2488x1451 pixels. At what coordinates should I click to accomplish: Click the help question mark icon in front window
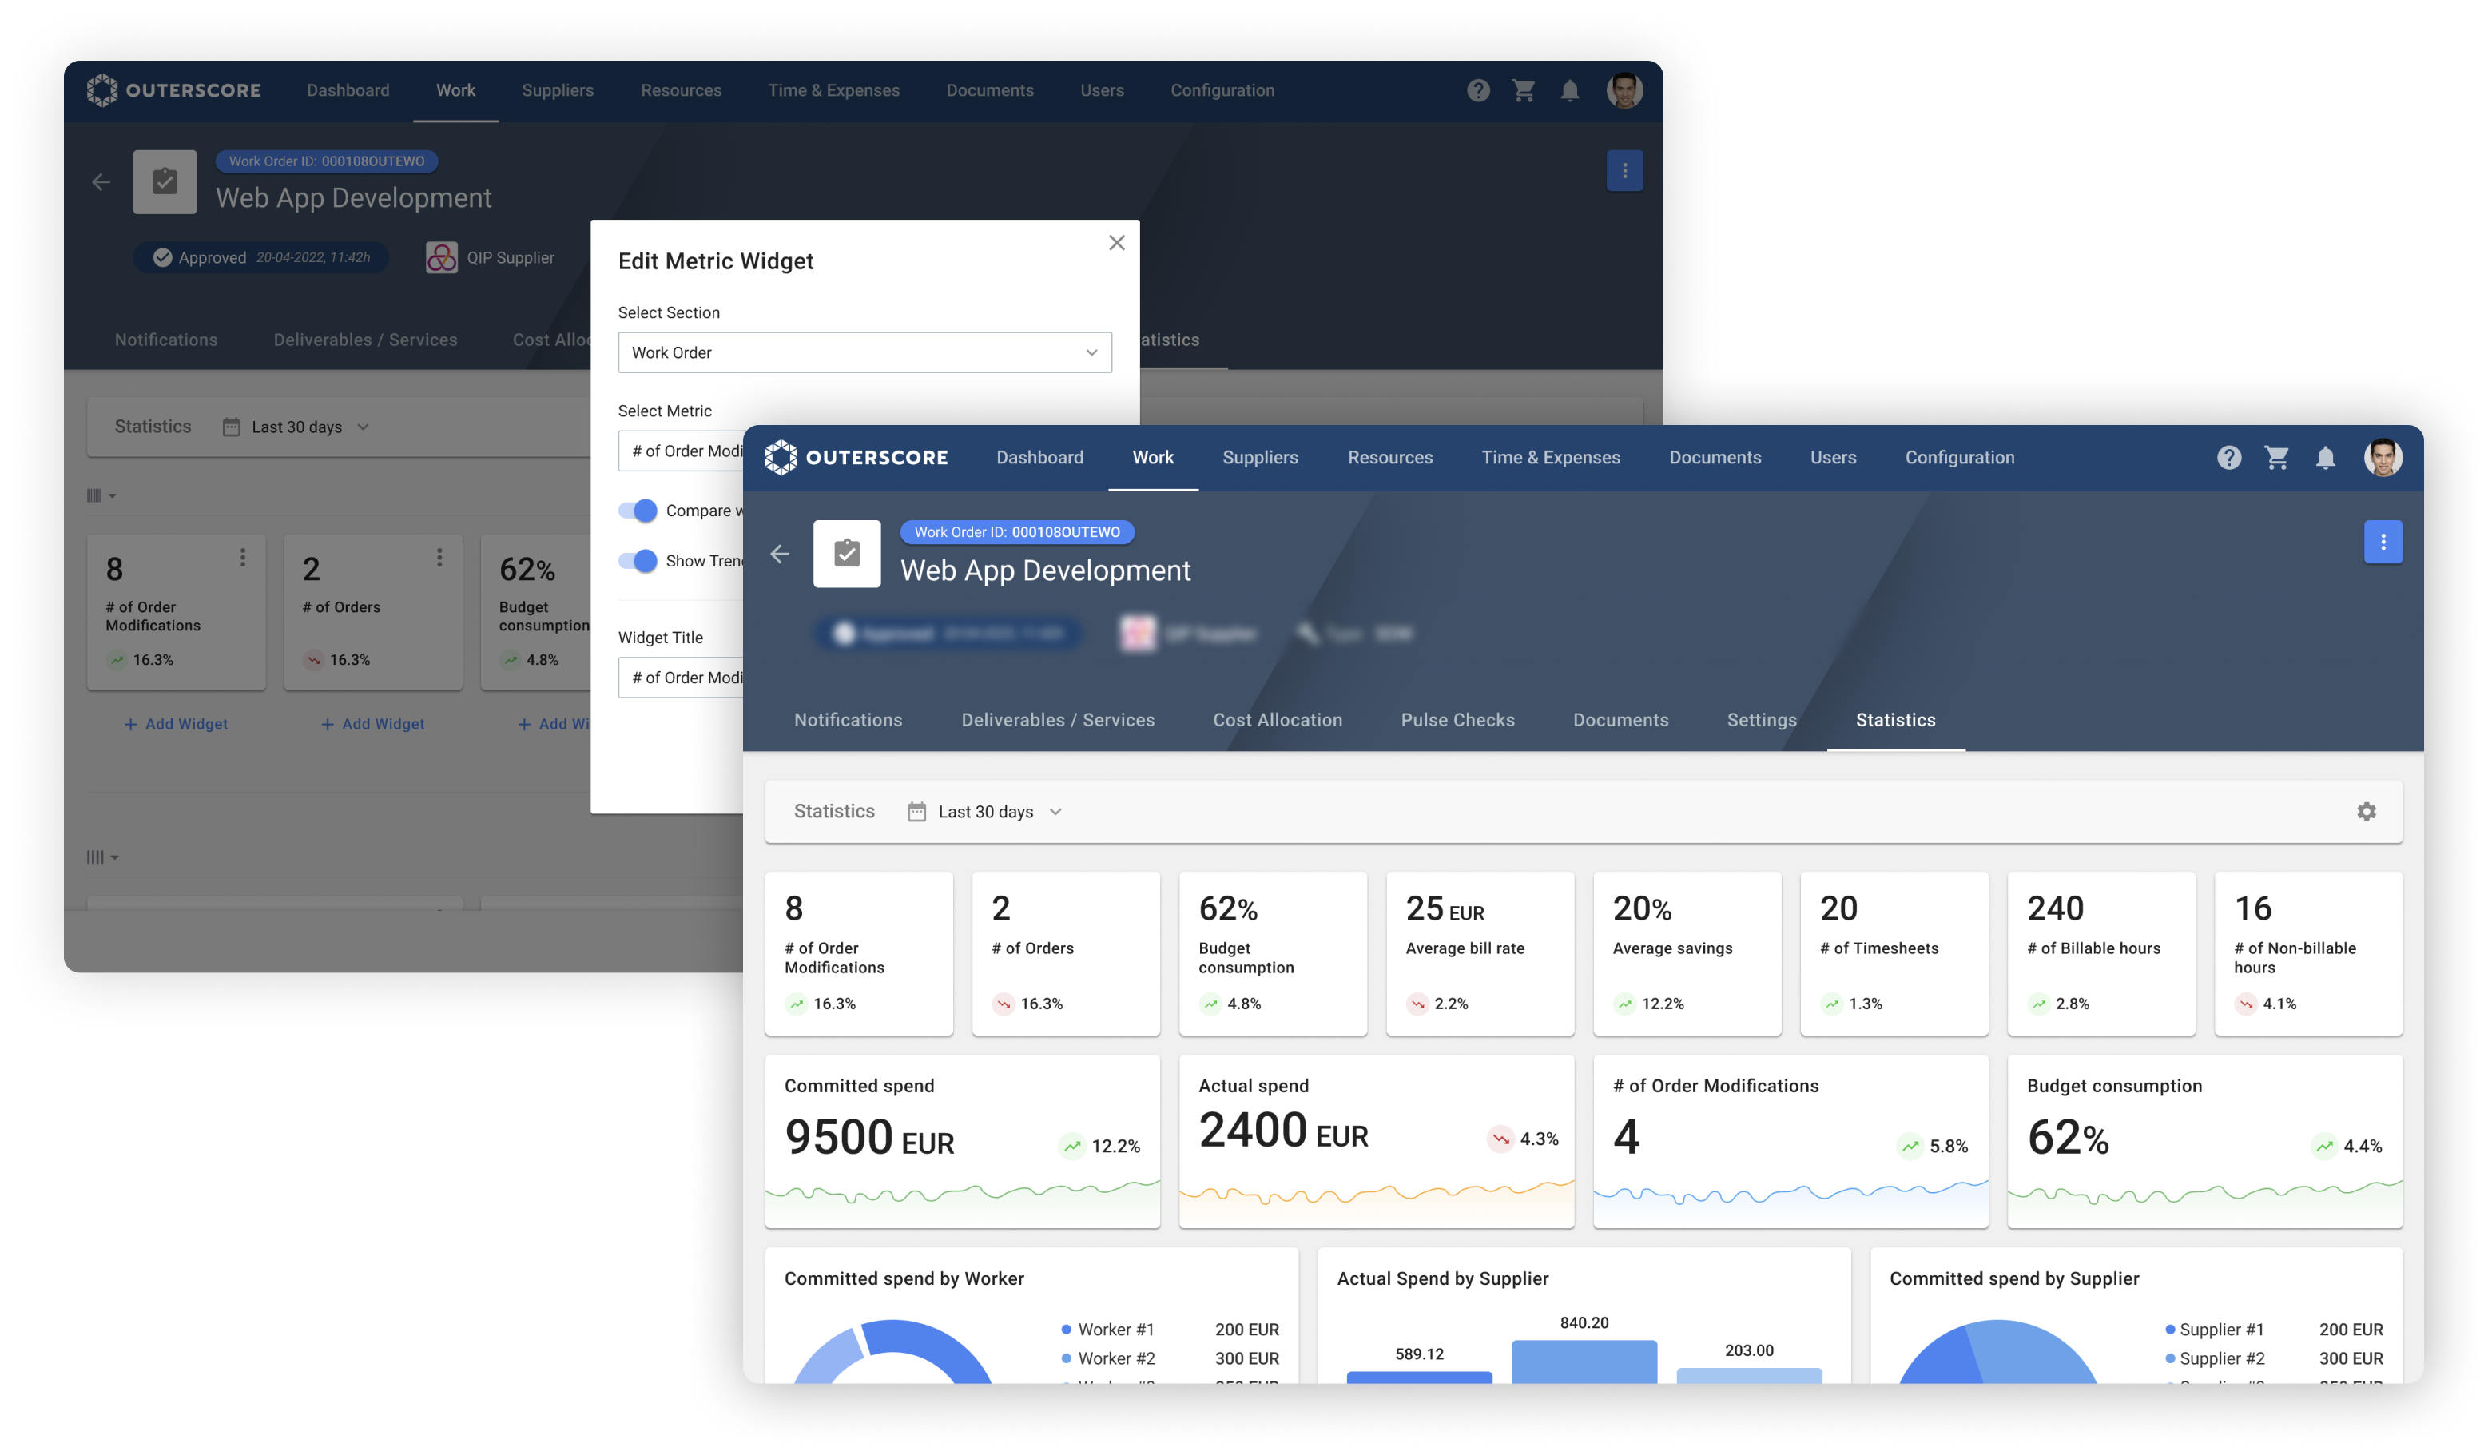click(2228, 457)
